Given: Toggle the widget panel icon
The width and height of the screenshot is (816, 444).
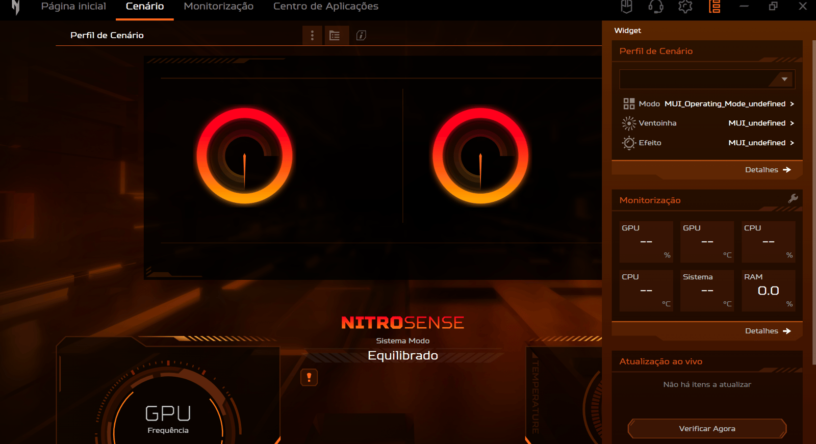Looking at the screenshot, I should tap(715, 7).
